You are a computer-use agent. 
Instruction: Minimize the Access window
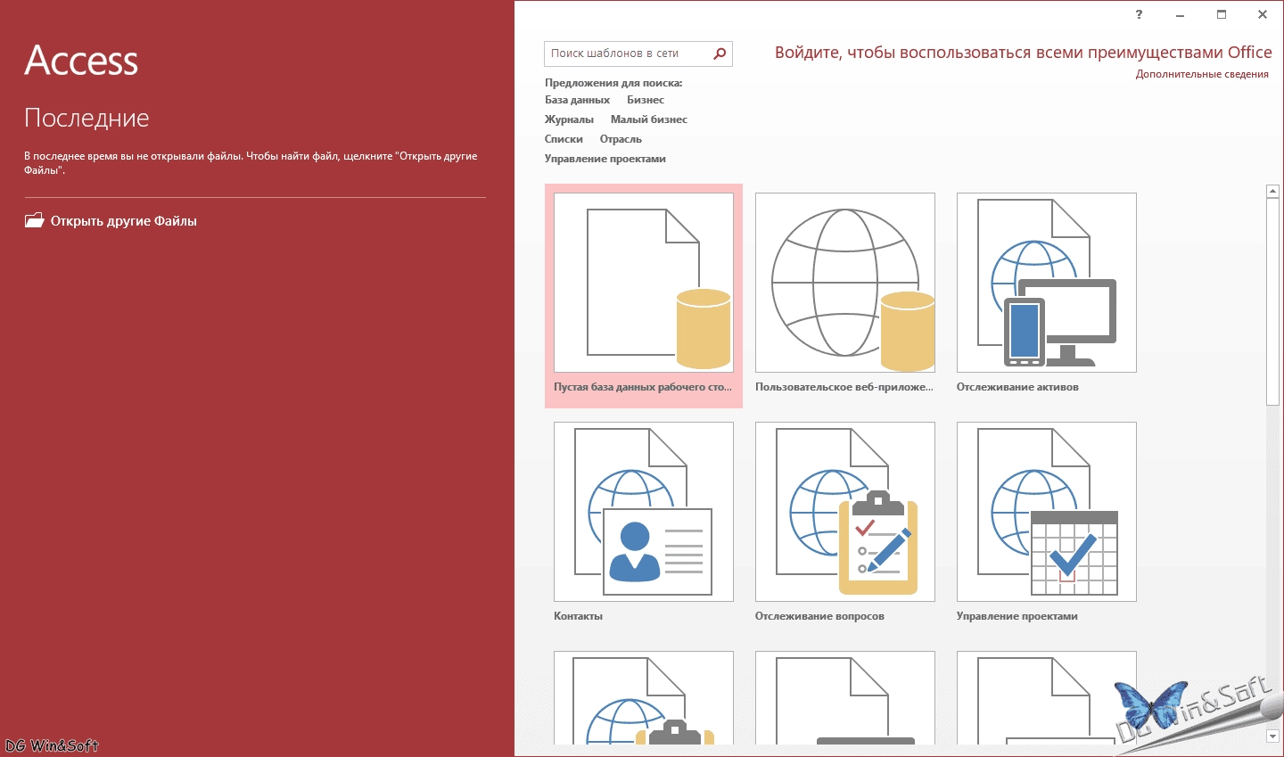point(1180,14)
